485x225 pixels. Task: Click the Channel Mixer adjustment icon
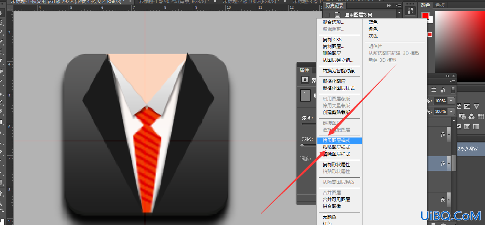pyautogui.click(x=472, y=117)
